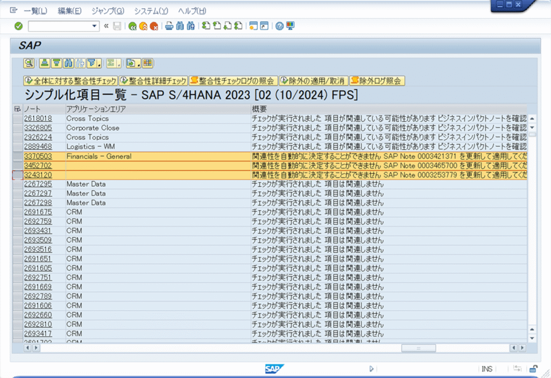The width and height of the screenshot is (551, 378).
Task: Click the Create Shortcut icon
Action: coord(264,26)
